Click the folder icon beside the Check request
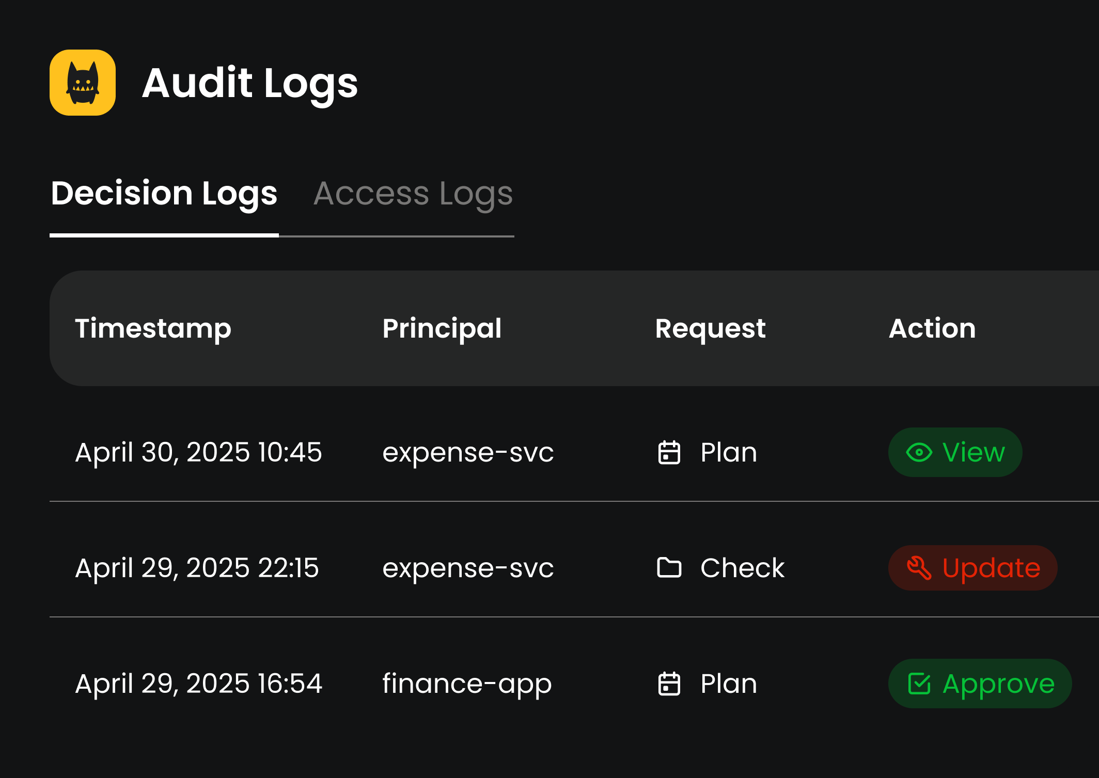Image resolution: width=1099 pixels, height=778 pixels. [669, 567]
